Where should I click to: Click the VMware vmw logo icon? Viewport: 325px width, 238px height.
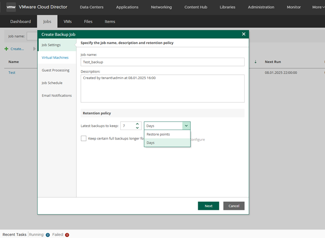(11, 7)
